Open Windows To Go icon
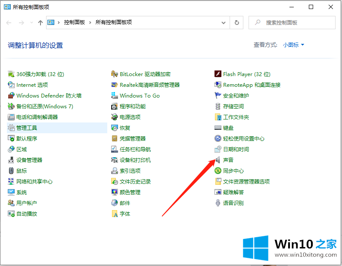Viewport: 342px width, 266px height. 115,95
